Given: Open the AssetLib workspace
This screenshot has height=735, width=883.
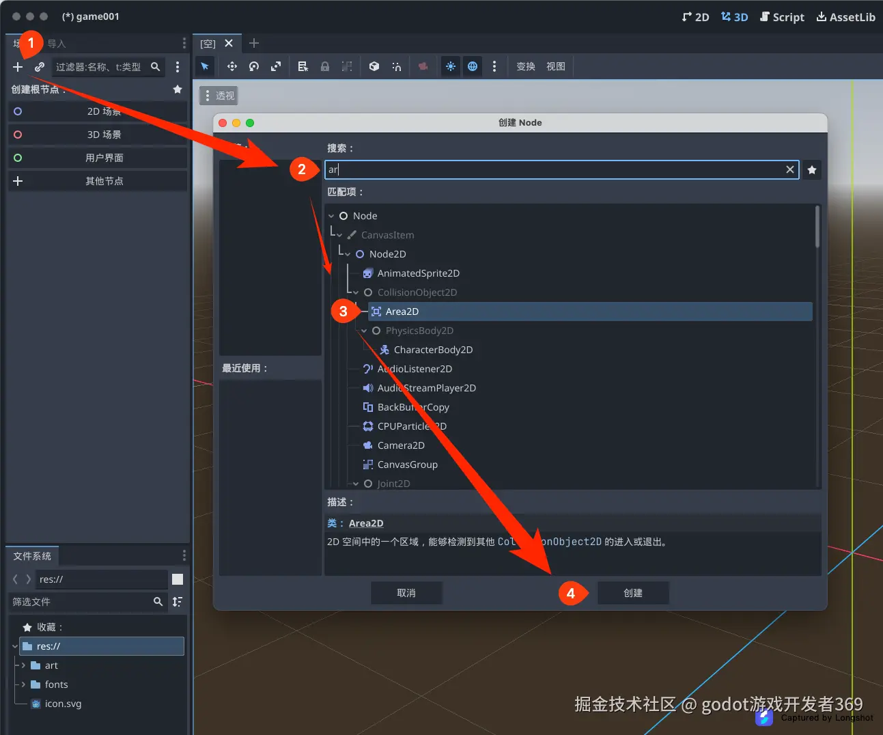Looking at the screenshot, I should point(845,17).
